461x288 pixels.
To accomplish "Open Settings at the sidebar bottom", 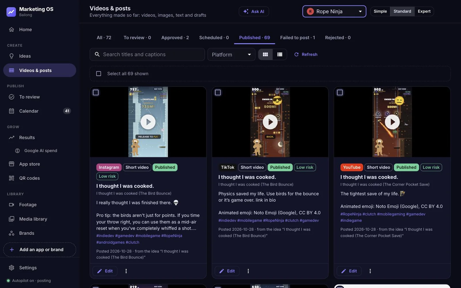I will (39, 268).
